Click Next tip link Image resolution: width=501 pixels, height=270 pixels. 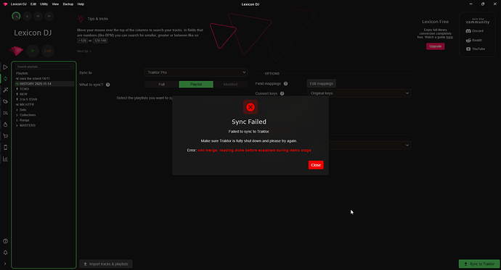click(x=84, y=51)
